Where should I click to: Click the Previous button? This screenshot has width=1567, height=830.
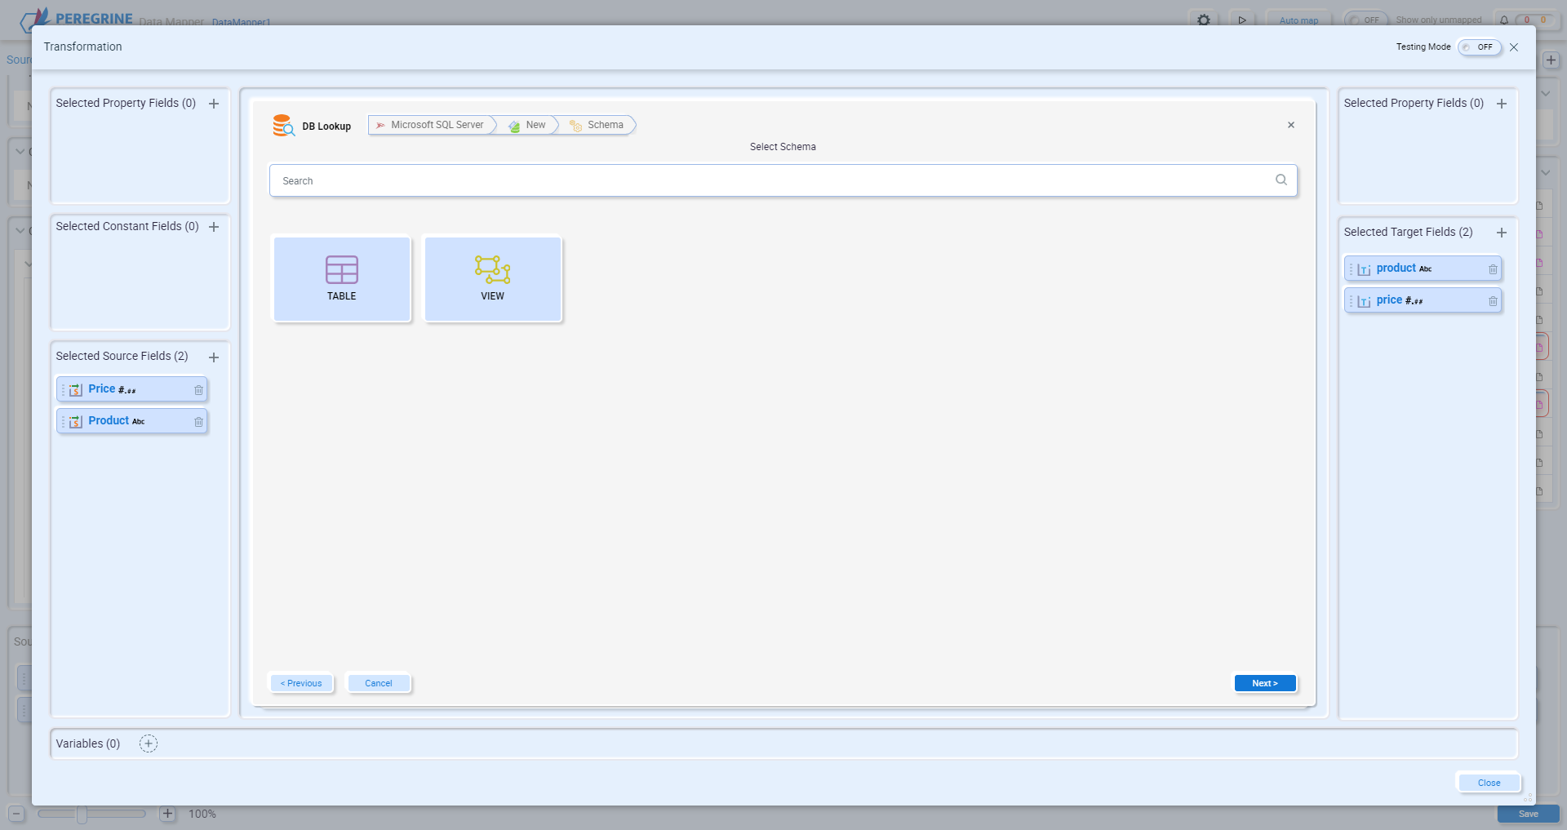(301, 683)
